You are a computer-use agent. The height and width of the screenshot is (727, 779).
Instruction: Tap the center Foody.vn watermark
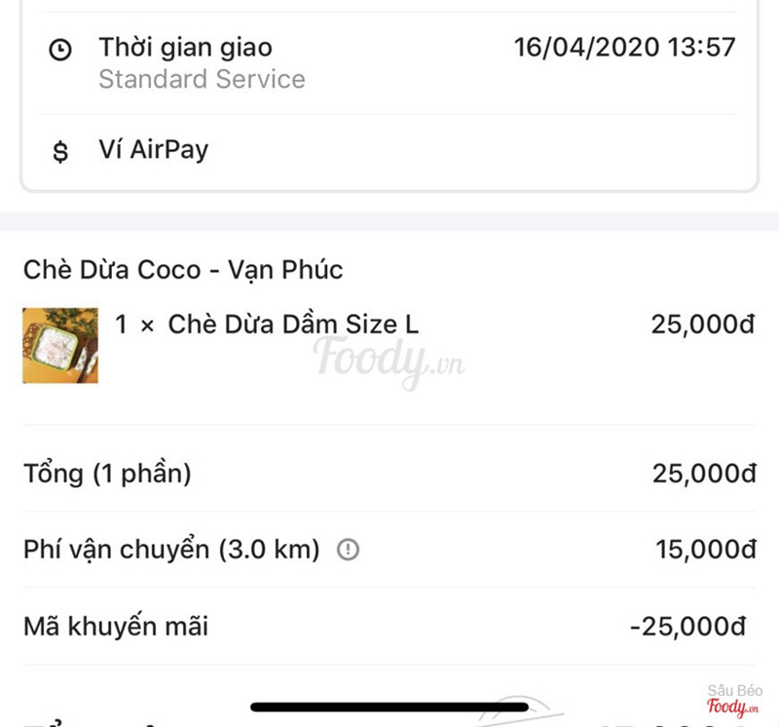[x=388, y=359]
